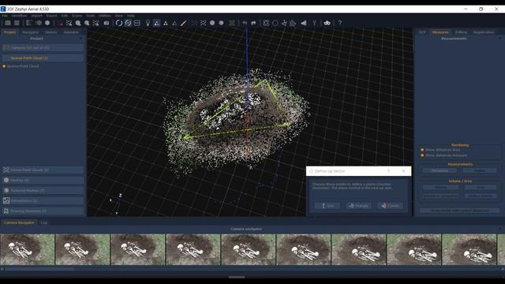
Task: Switch to the Log tab
Action: [x=44, y=222]
